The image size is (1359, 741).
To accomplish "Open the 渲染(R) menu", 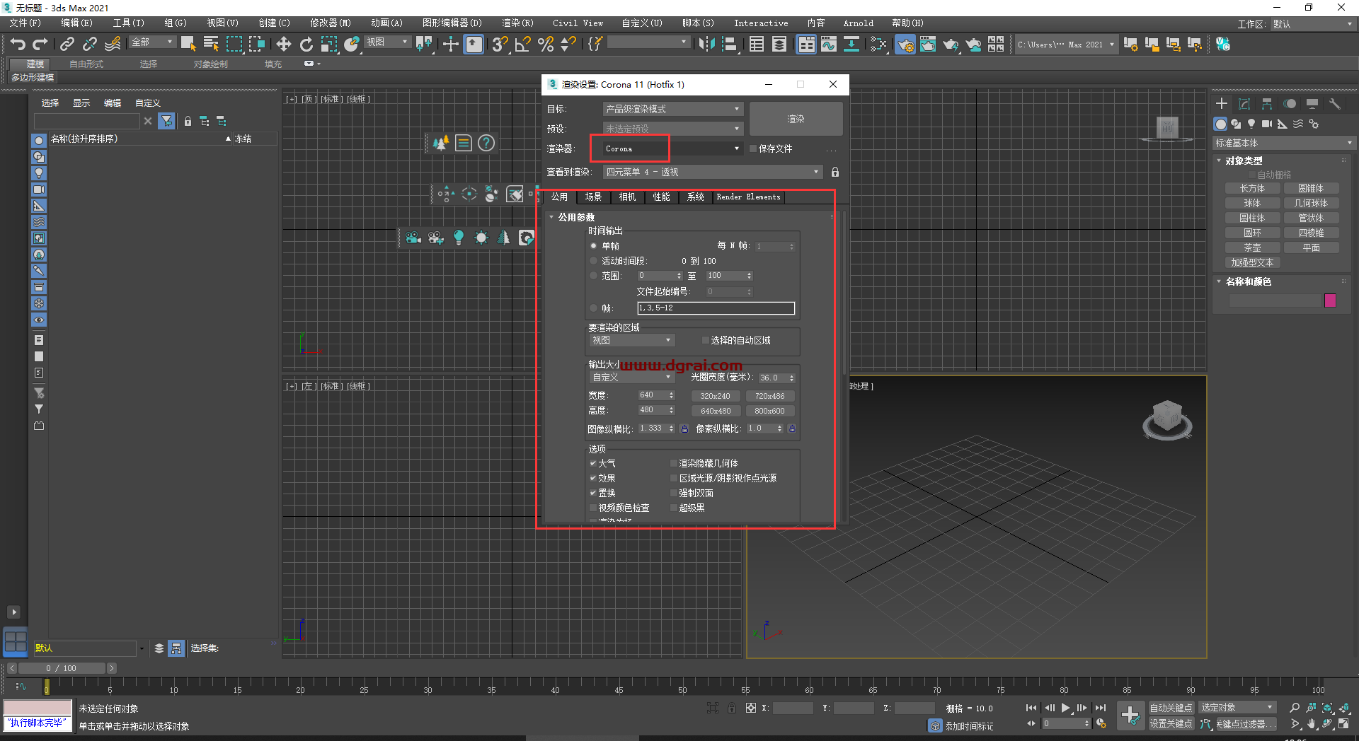I will pos(517,23).
